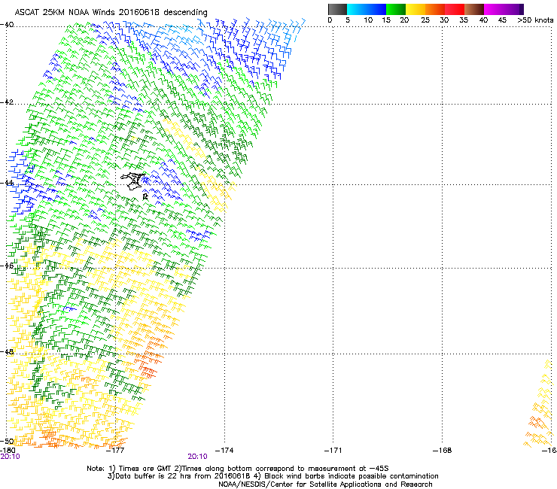Click the gray 0-5 knots color swatch
Screen dimensions: 557x489
point(337,9)
